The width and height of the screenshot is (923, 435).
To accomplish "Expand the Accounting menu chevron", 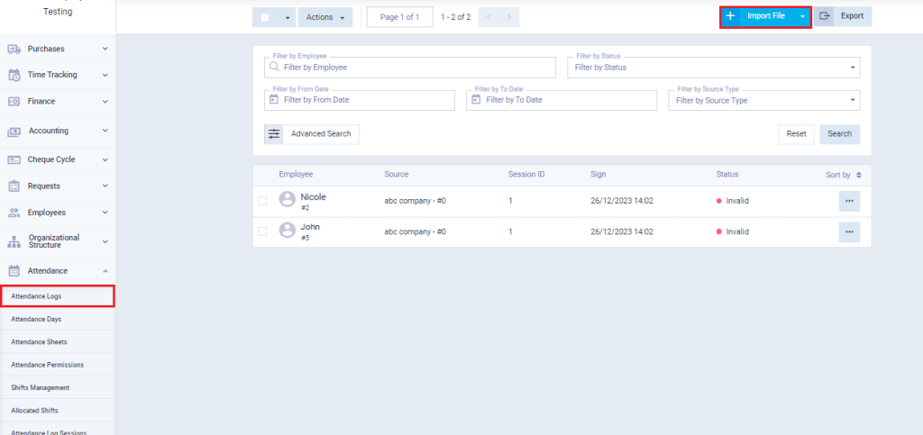I will coord(105,131).
